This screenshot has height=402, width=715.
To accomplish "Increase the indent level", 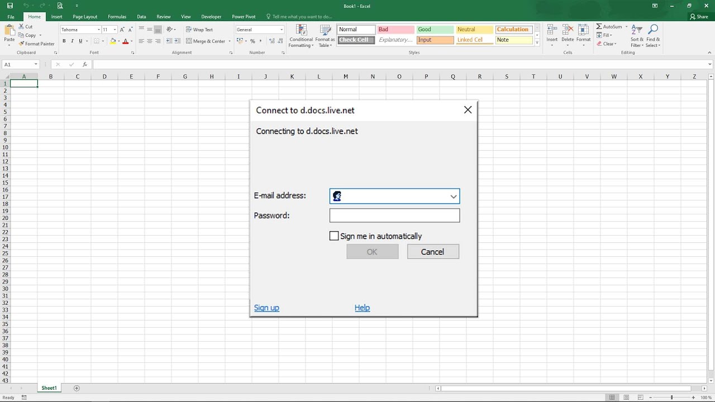I will click(177, 41).
